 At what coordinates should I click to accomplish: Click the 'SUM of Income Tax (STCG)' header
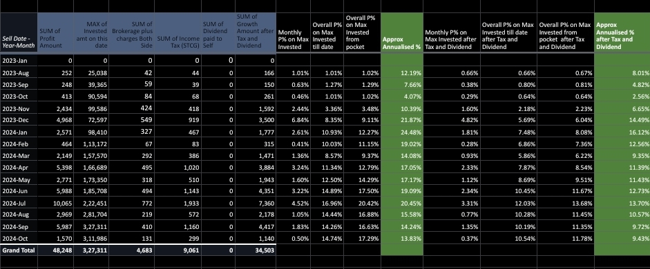pos(178,32)
